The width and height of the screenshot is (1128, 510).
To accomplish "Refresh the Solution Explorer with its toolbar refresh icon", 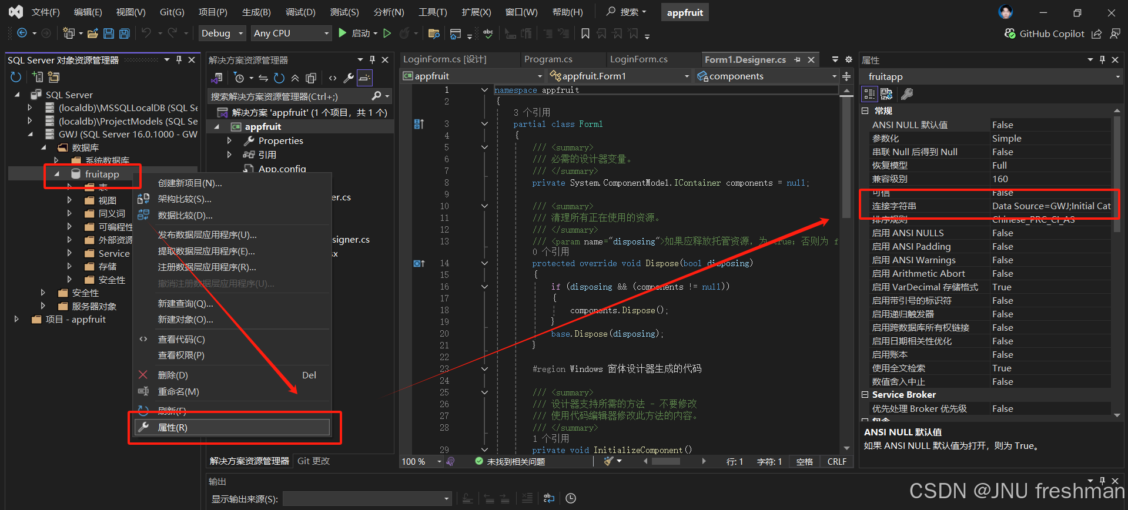I will pos(279,78).
